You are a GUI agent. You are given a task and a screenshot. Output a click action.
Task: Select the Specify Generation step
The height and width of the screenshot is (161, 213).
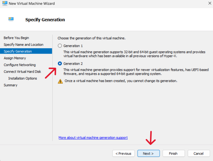(x=26, y=51)
